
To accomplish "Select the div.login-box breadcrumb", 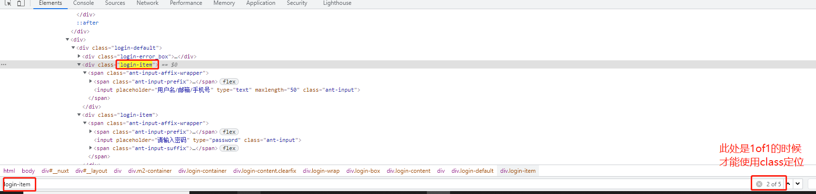I will (x=363, y=171).
